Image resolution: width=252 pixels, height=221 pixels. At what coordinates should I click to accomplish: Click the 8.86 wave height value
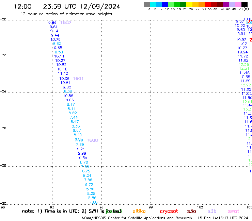tap(92, 198)
